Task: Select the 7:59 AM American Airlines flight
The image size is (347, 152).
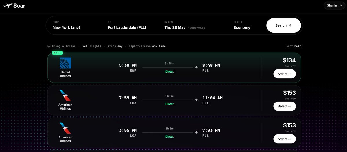Action: tap(285, 106)
